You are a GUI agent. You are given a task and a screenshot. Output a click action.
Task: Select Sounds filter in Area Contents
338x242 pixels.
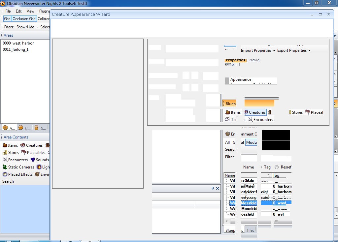click(40, 160)
